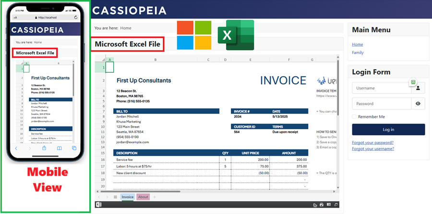
Task: Click the right arrow of the horizontal scrollbar
Action: click(335, 191)
